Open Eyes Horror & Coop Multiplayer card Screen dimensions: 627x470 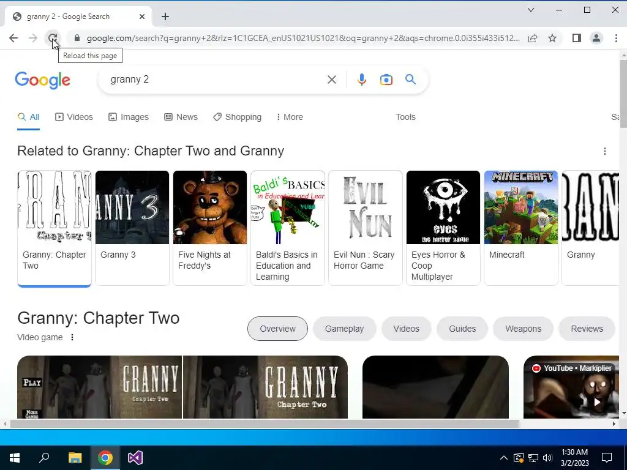pos(443,228)
